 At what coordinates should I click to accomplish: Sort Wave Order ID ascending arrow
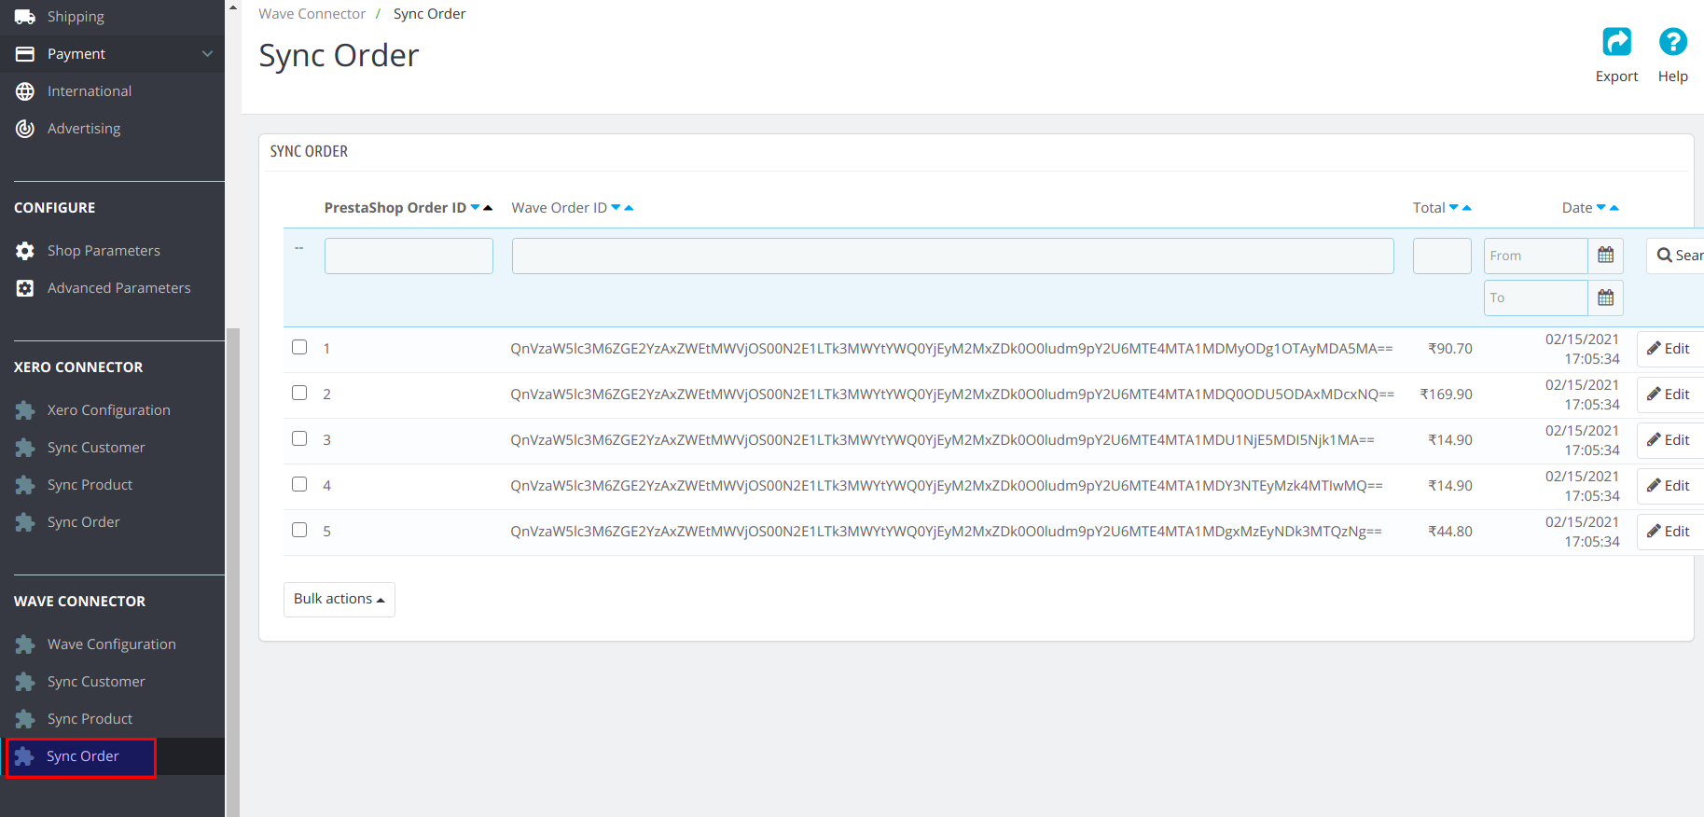tap(629, 207)
